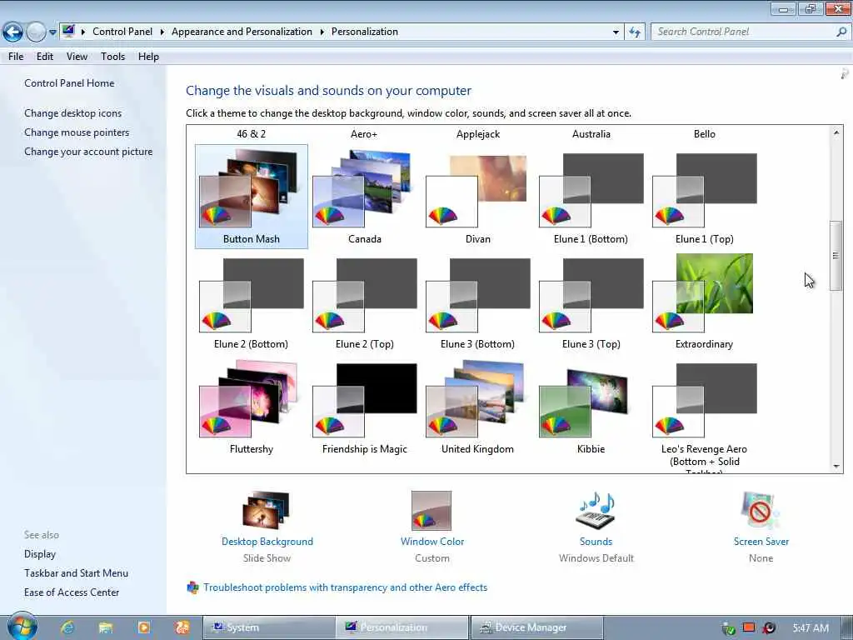Open the File menu

click(x=16, y=57)
